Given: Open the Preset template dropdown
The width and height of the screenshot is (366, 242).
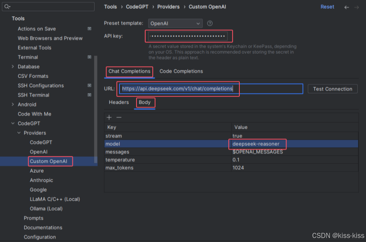Looking at the screenshot, I should coord(175,23).
